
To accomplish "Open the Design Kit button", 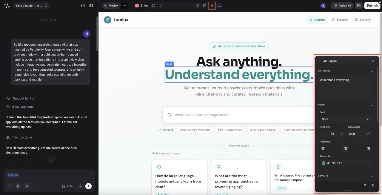I will pos(342,6).
